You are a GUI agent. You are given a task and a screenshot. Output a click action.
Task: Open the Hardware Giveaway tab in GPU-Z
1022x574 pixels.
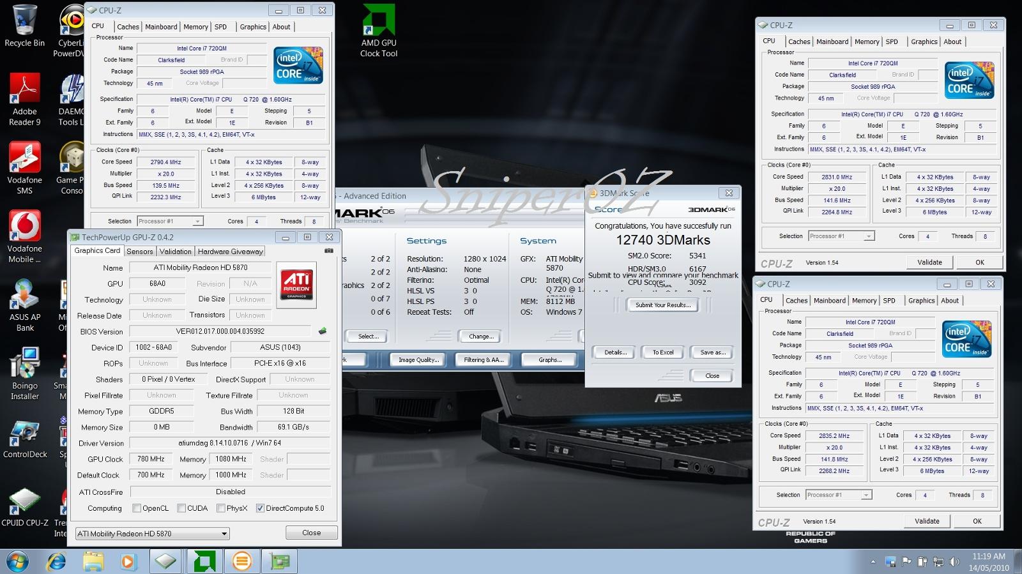click(231, 252)
